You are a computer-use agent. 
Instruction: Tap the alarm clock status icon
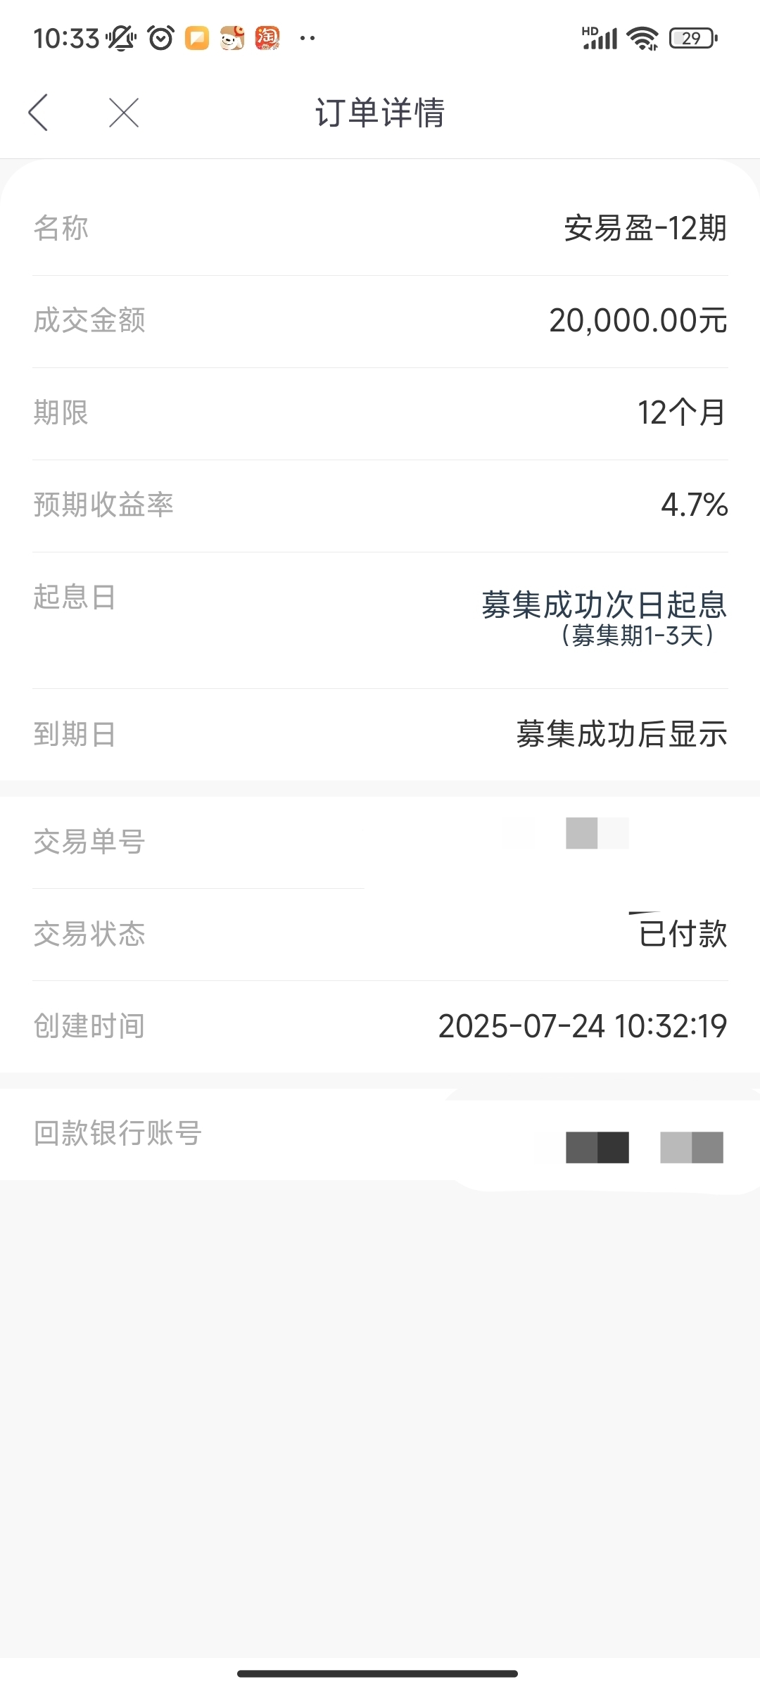pos(161,38)
